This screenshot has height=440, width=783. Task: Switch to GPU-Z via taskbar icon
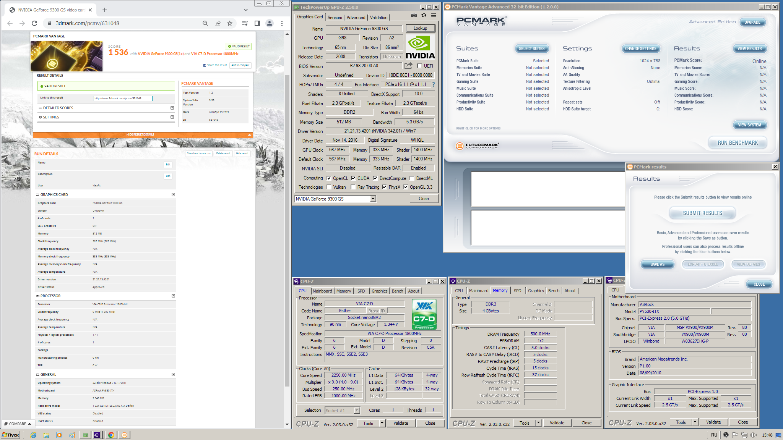85,435
